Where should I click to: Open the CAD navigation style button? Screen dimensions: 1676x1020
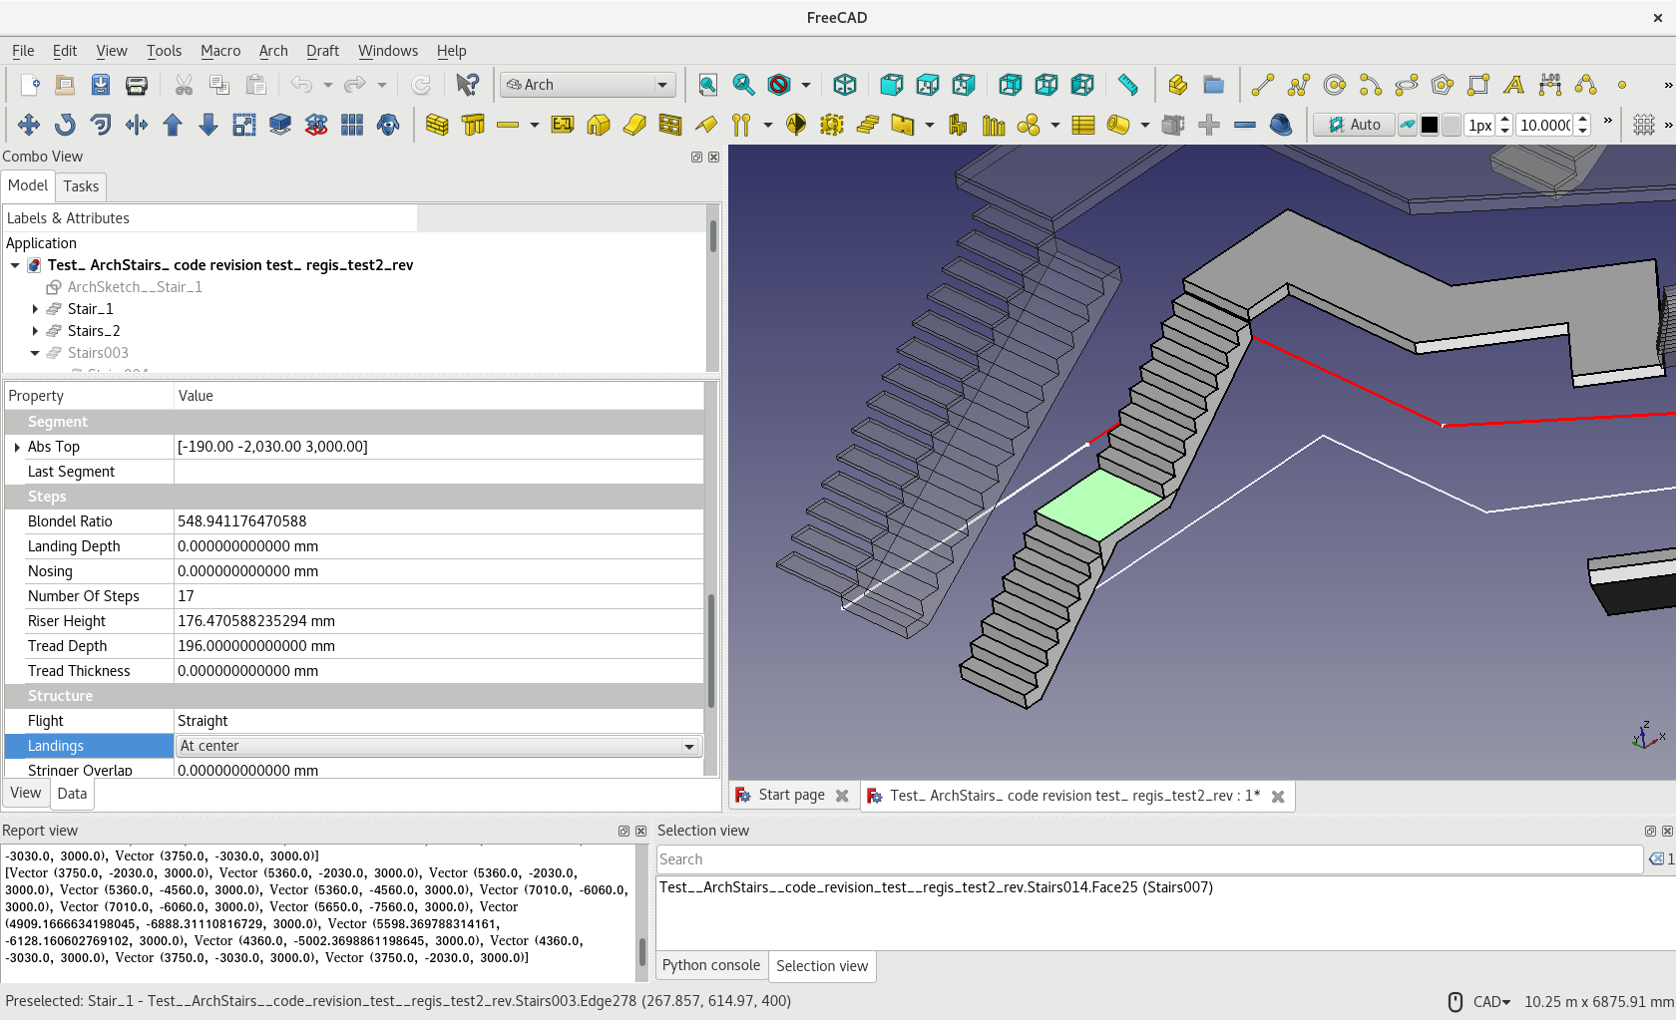pyautogui.click(x=1491, y=1001)
